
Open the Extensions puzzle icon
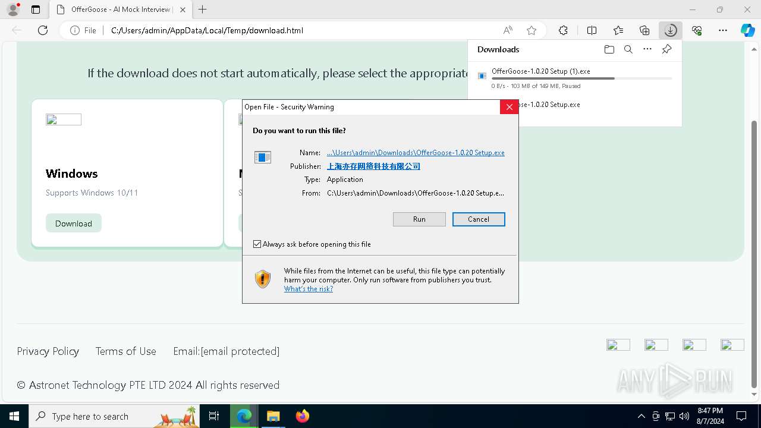tap(563, 30)
